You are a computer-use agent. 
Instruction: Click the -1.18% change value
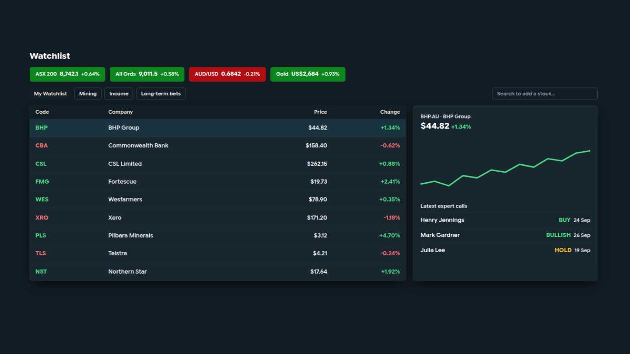tap(392, 218)
